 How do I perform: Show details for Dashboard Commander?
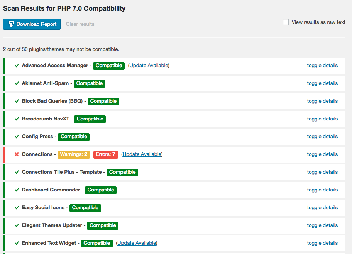tap(322, 190)
